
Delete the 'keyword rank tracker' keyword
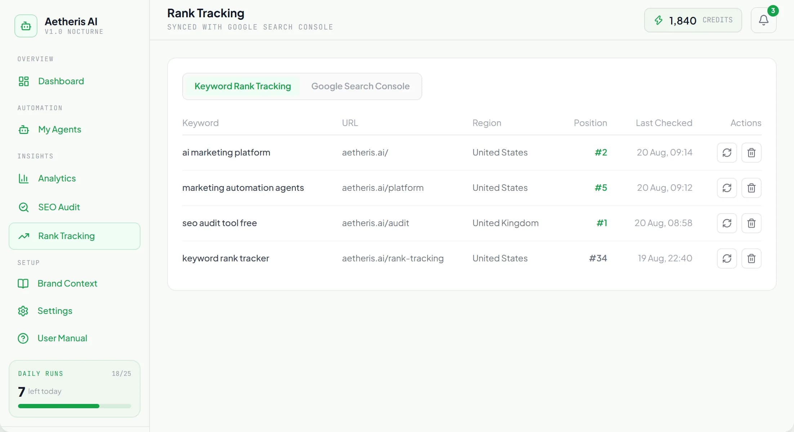pyautogui.click(x=751, y=258)
